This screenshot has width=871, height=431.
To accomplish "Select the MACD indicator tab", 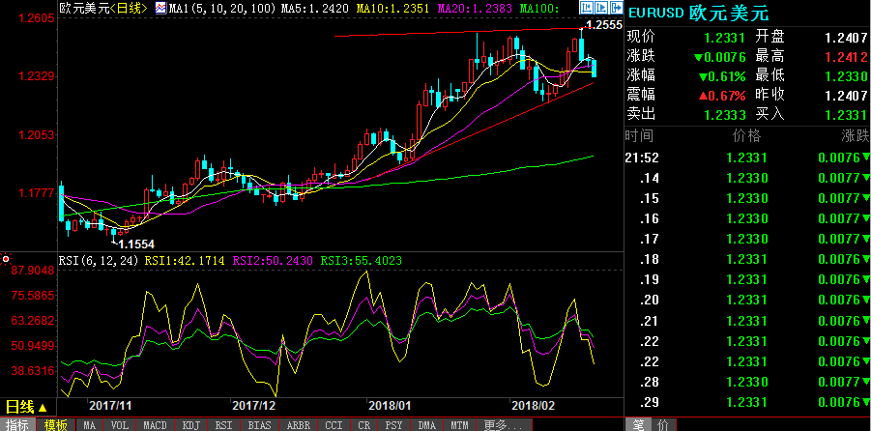I will pyautogui.click(x=155, y=424).
